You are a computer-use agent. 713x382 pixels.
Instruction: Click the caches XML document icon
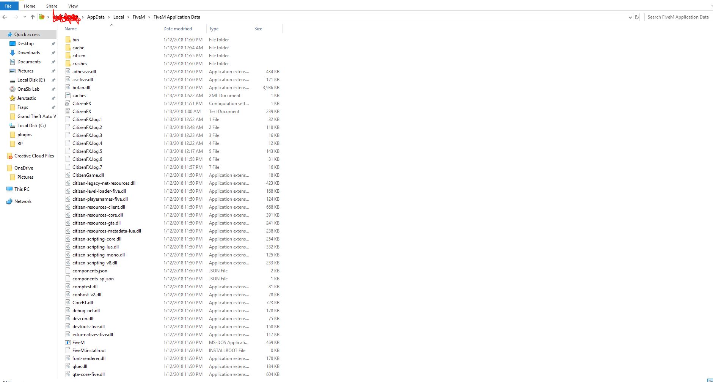[68, 95]
